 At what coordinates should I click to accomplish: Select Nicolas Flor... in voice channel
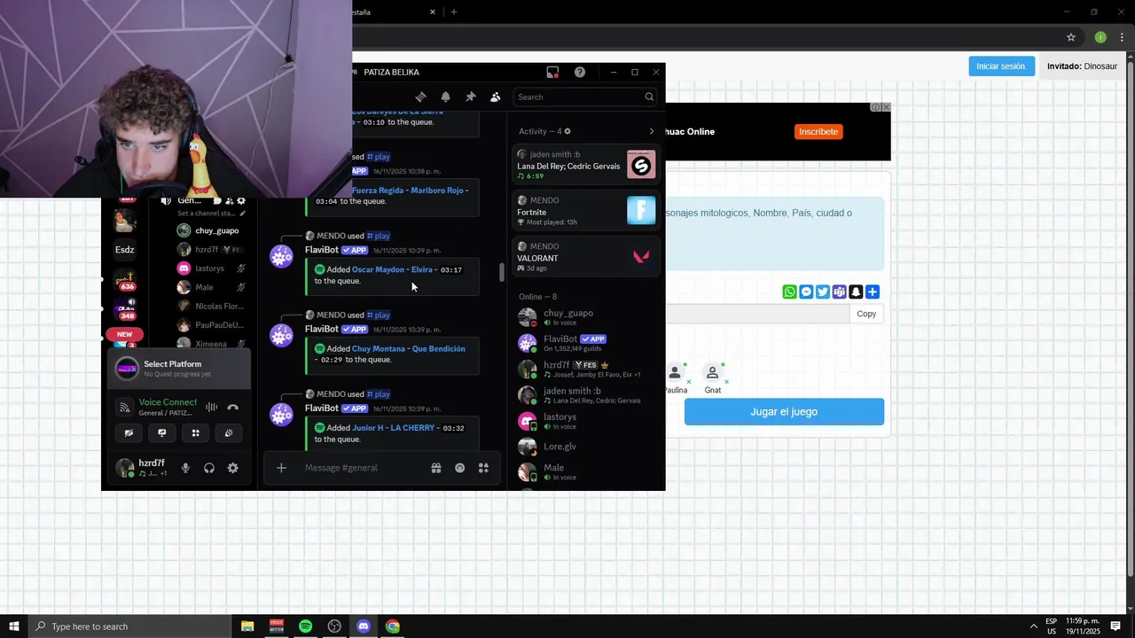211,307
